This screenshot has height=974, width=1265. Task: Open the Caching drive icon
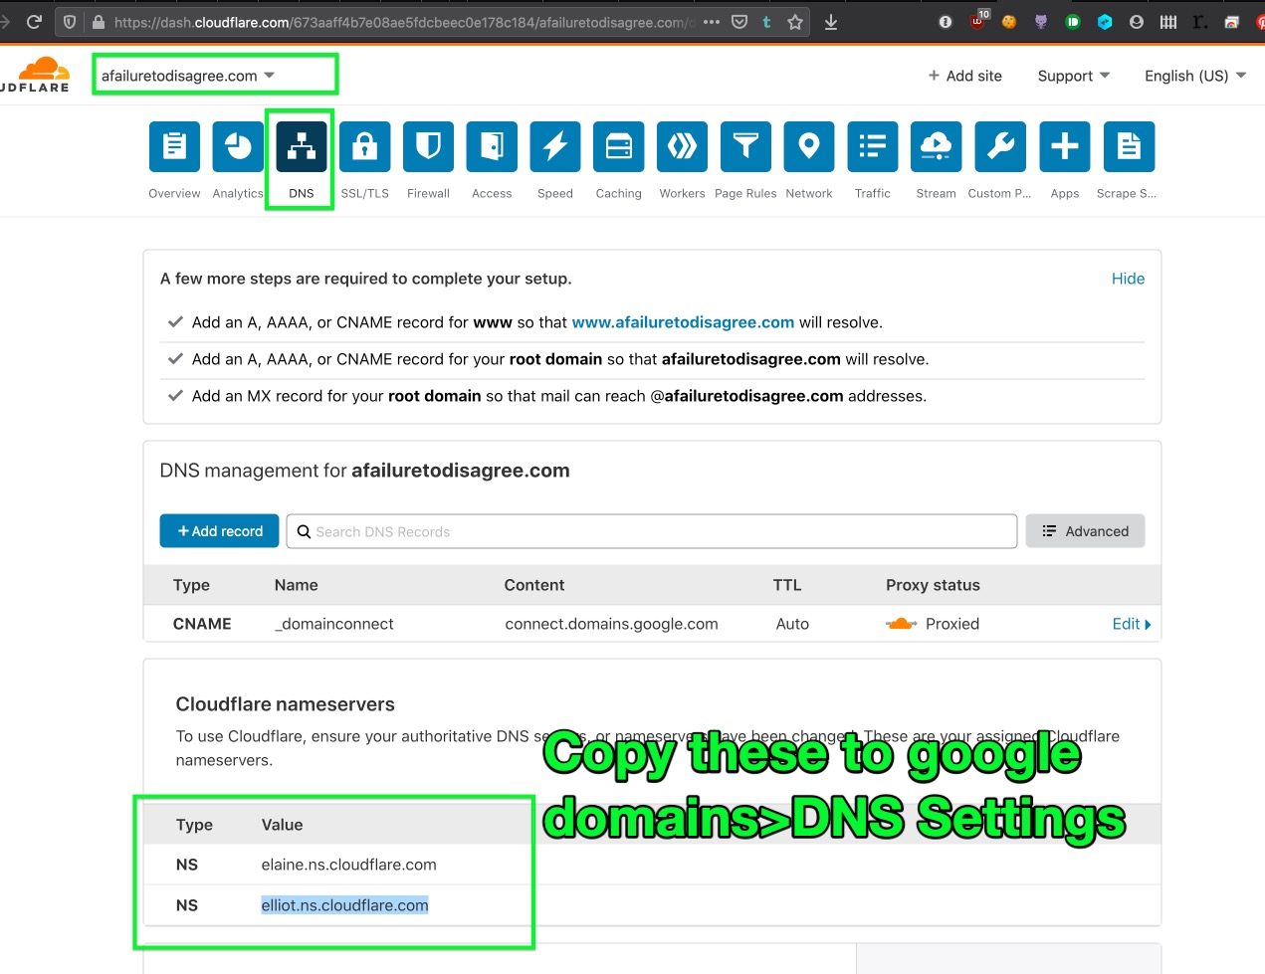coord(619,147)
